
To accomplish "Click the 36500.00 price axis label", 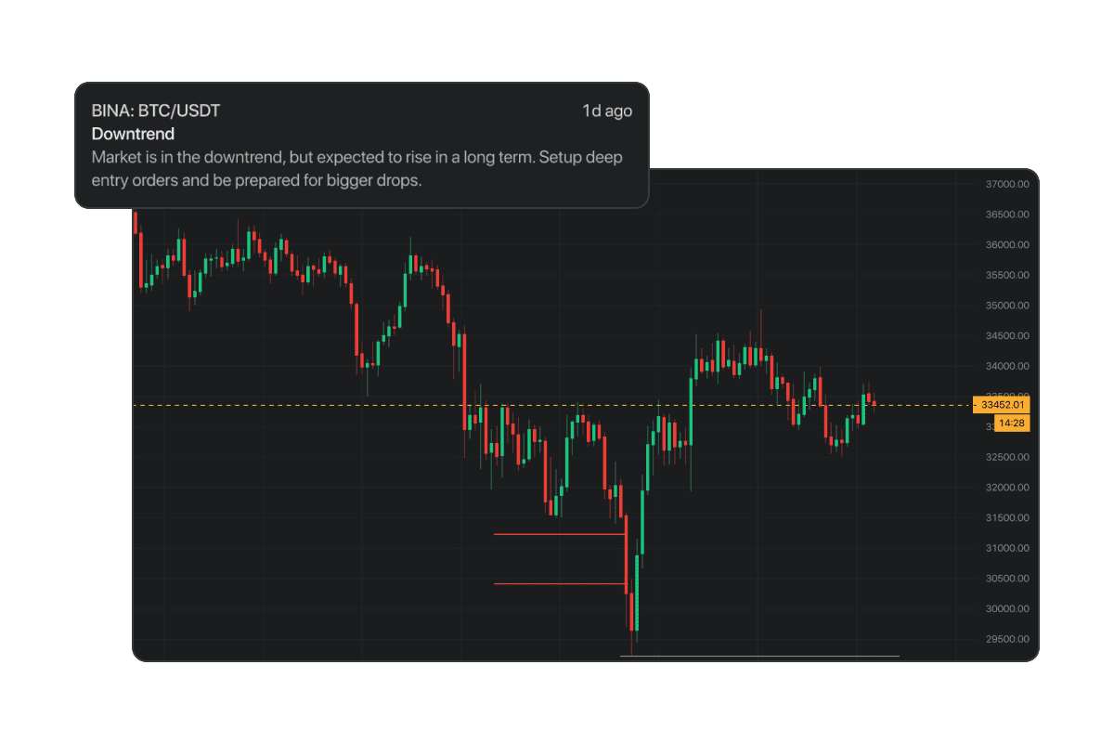I will click(x=1006, y=215).
